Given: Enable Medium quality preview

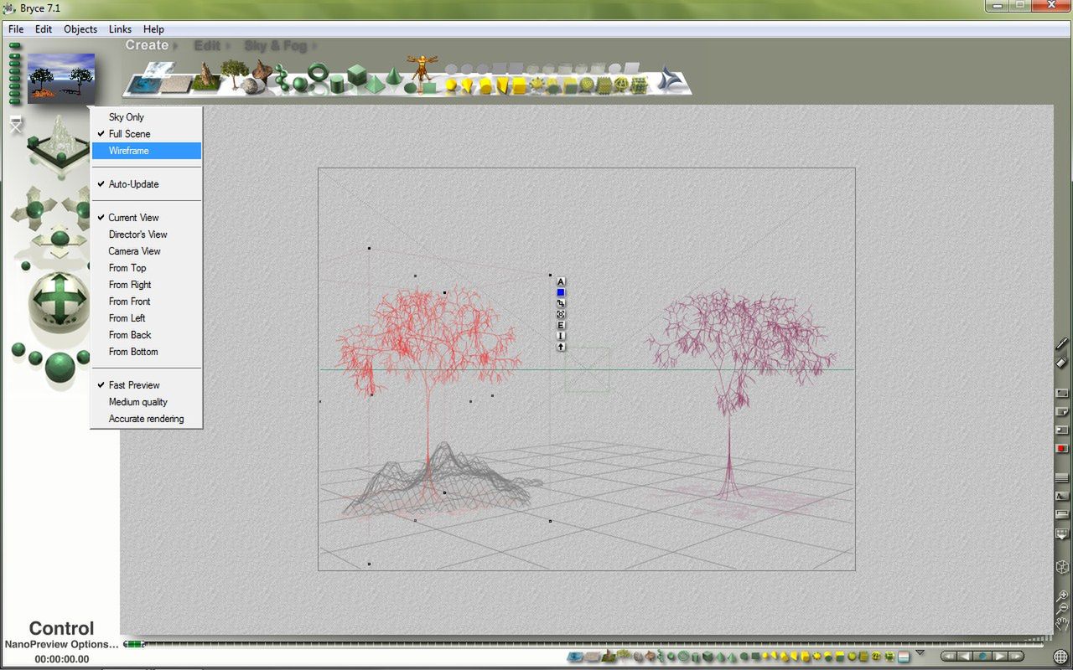Looking at the screenshot, I should (137, 402).
